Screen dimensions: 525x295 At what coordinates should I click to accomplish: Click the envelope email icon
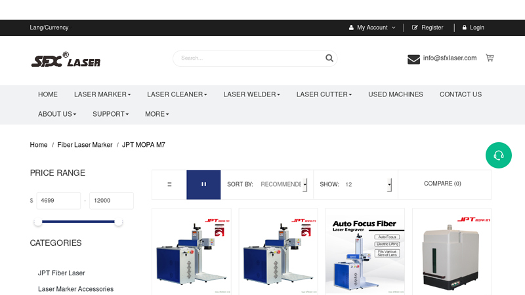[x=413, y=59]
